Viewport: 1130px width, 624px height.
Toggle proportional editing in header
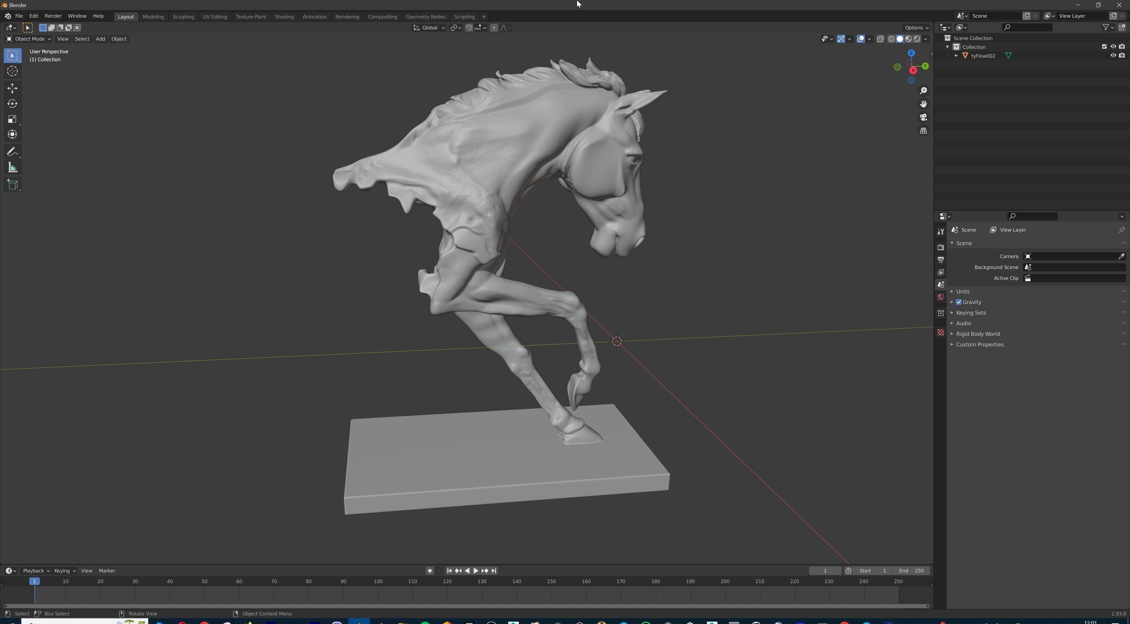[x=494, y=28]
